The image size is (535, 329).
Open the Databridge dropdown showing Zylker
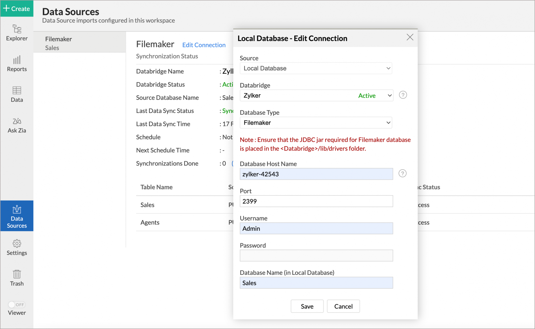(x=316, y=95)
